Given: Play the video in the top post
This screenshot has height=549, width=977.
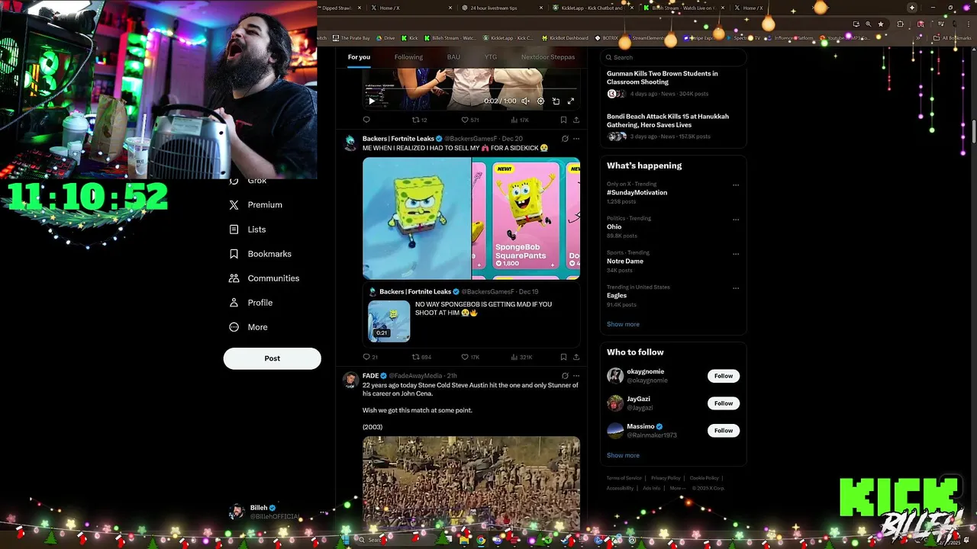Looking at the screenshot, I should pos(372,101).
